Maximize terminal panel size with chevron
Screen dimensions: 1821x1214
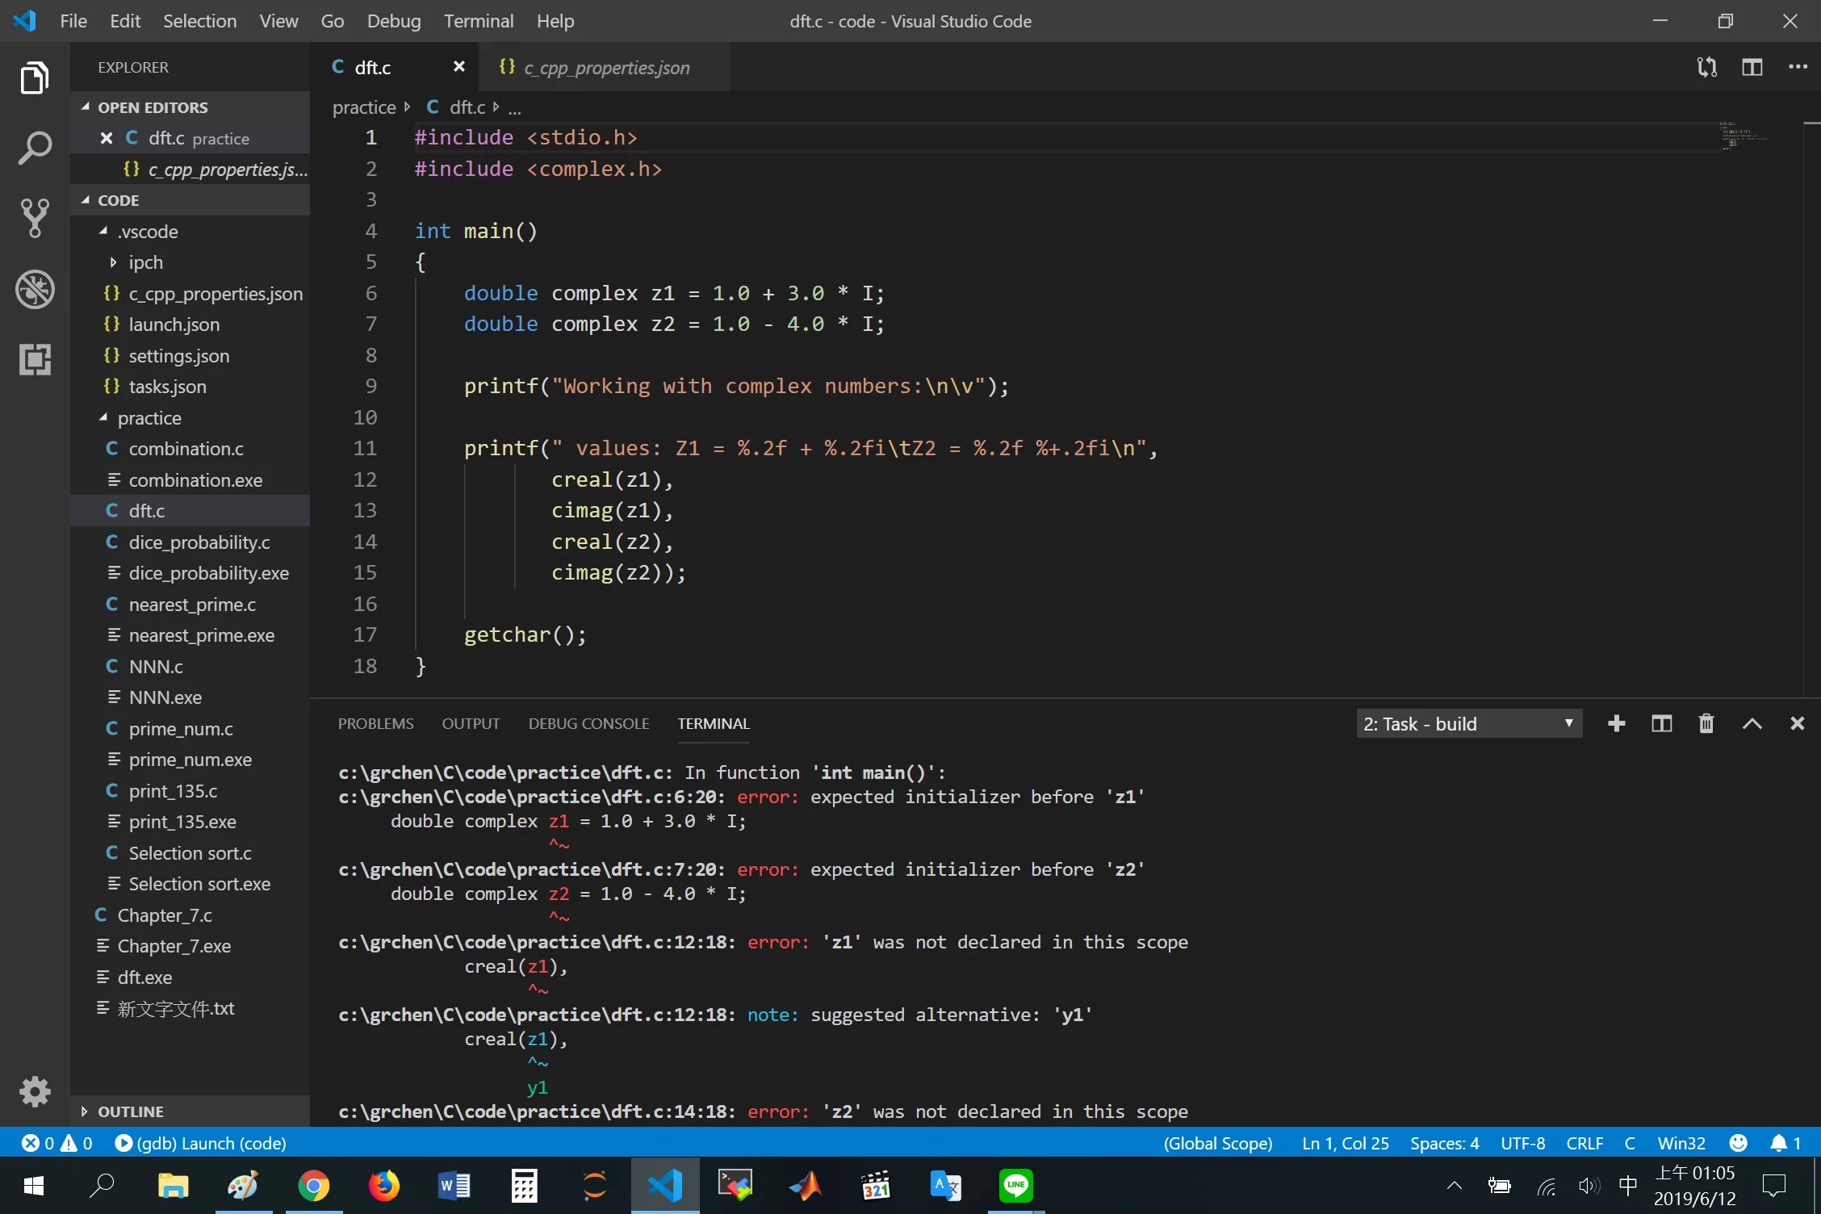[1752, 723]
